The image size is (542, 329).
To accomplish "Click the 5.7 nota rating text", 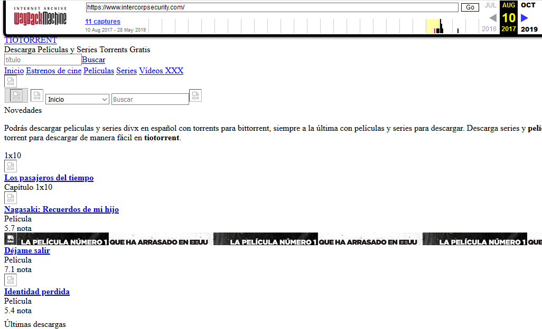I will 18,228.
